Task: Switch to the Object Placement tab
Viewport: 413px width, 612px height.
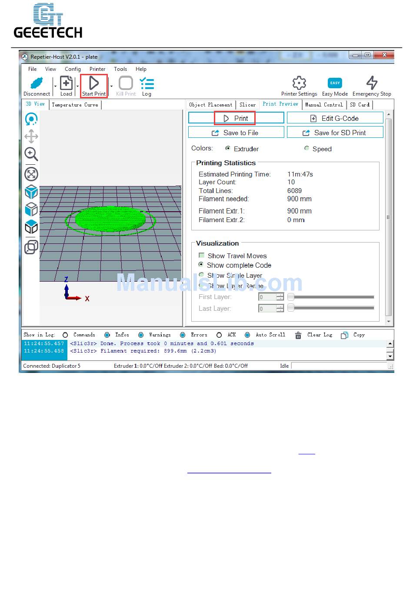Action: click(210, 105)
